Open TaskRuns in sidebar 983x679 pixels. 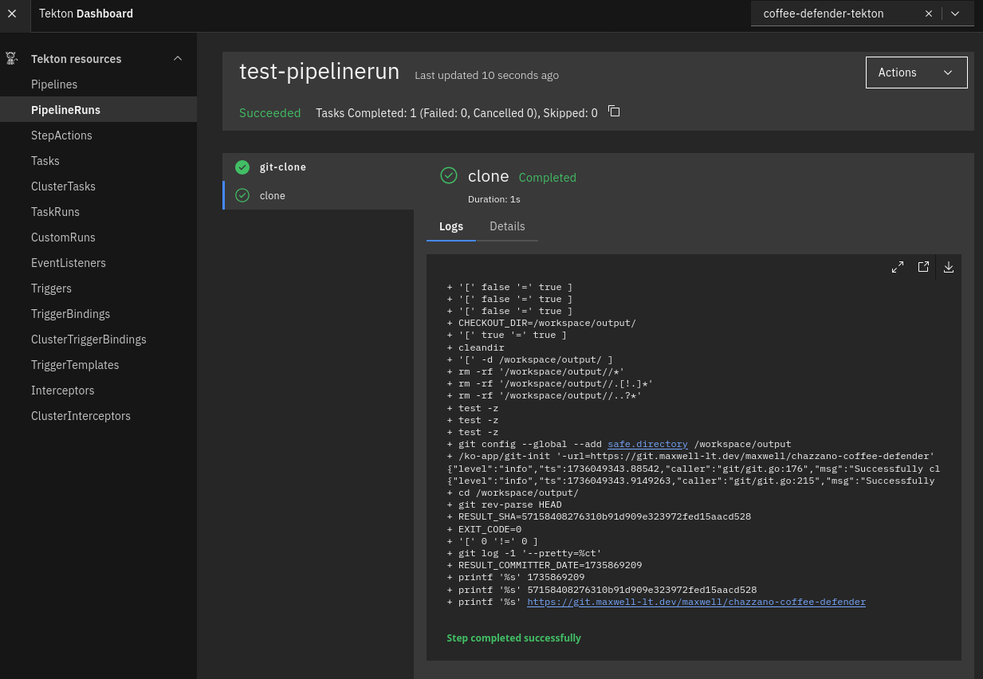[98, 212]
